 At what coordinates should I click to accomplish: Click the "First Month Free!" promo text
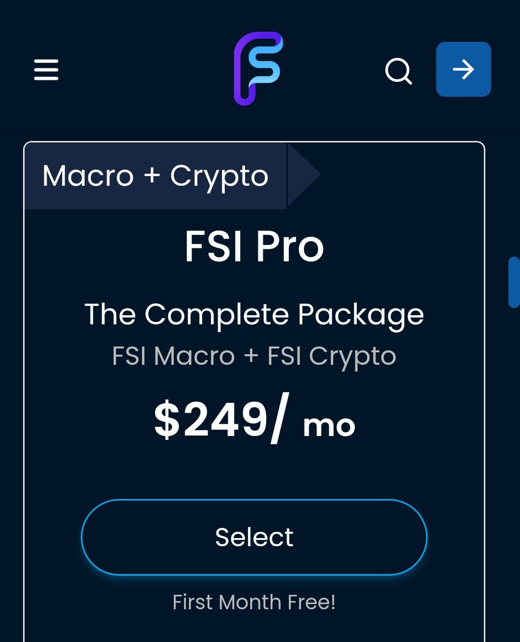pos(254,602)
